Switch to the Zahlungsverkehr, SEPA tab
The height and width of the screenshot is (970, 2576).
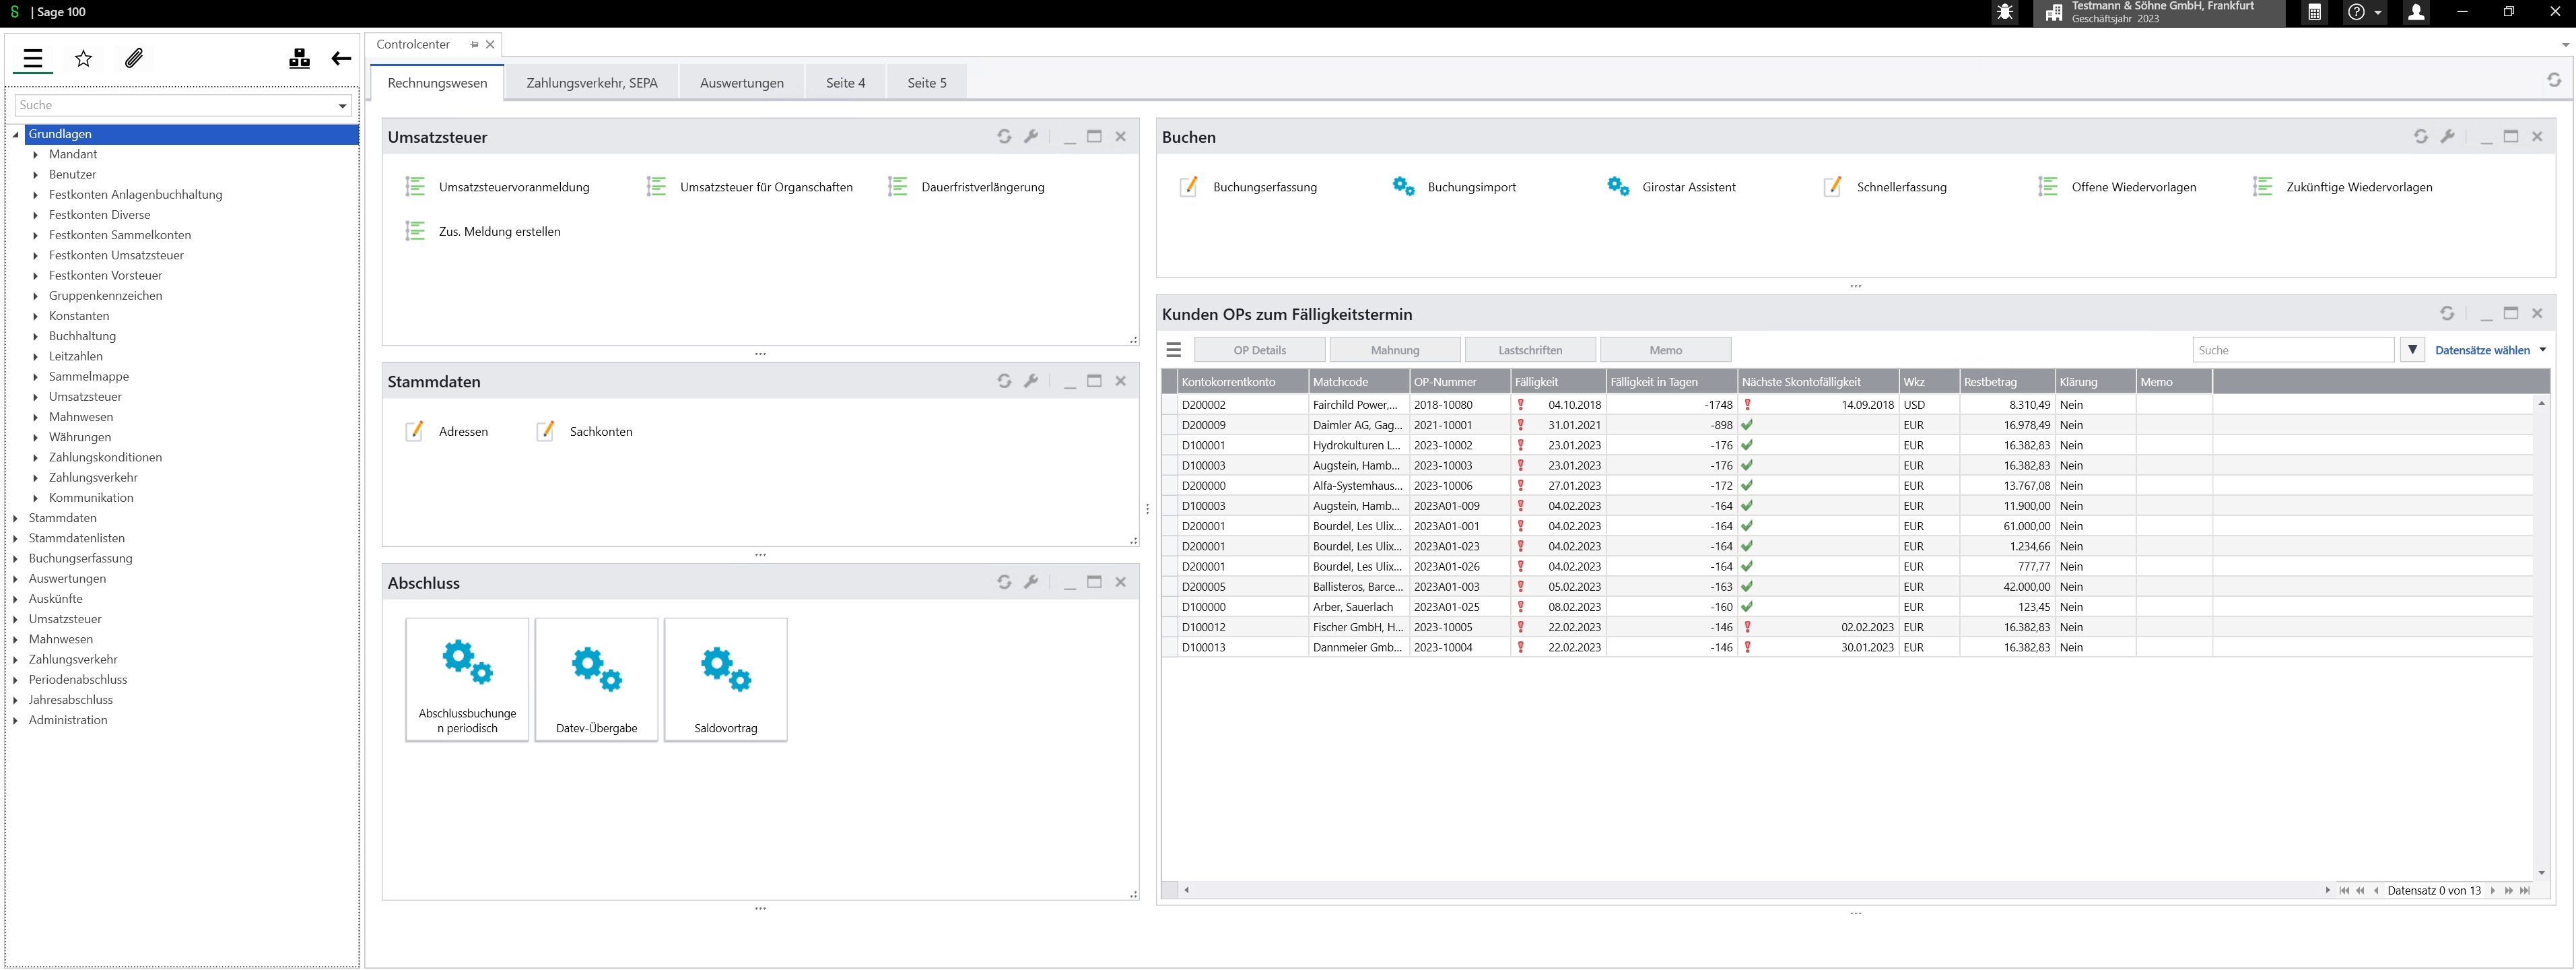tap(591, 83)
